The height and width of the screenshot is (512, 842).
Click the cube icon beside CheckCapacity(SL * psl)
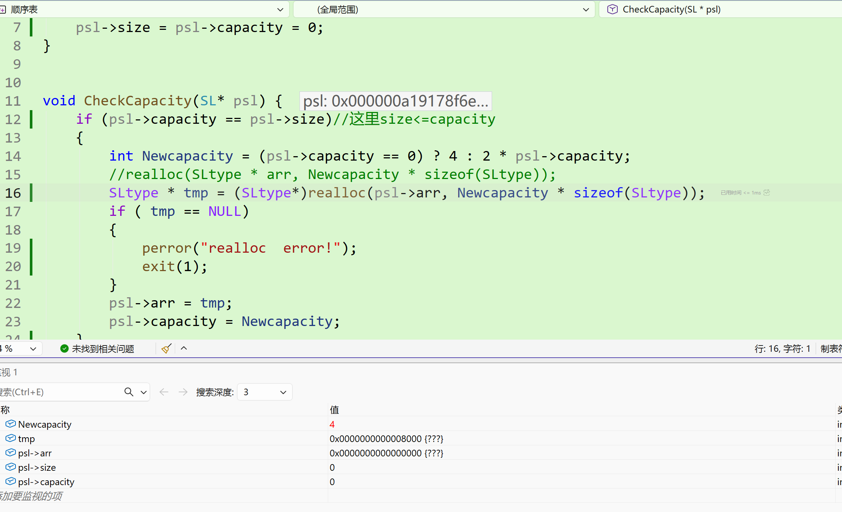(x=612, y=9)
